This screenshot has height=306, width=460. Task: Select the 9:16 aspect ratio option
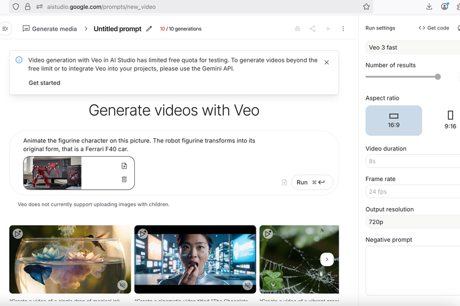pos(450,121)
